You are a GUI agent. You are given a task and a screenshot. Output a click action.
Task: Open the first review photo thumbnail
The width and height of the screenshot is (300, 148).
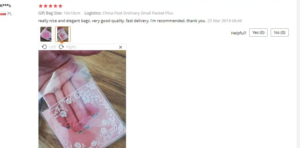46,34
